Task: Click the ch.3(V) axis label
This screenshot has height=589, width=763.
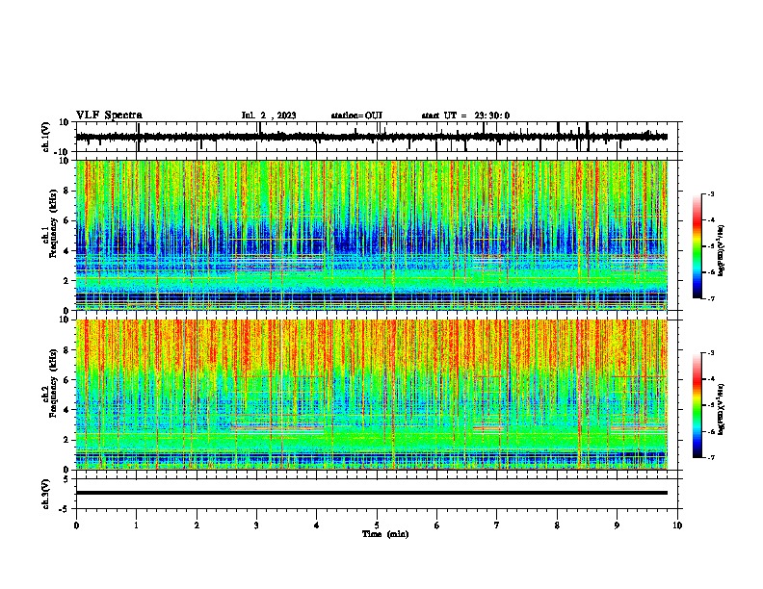Action: [46, 494]
